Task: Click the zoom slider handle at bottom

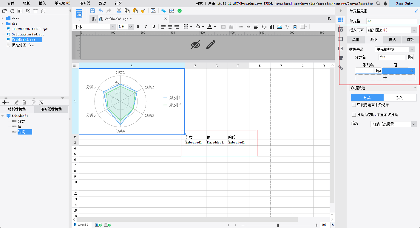Action: (x=278, y=225)
